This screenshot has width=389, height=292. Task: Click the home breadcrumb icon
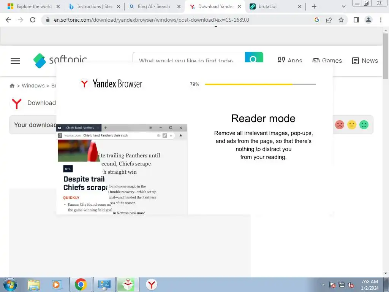coord(12,86)
